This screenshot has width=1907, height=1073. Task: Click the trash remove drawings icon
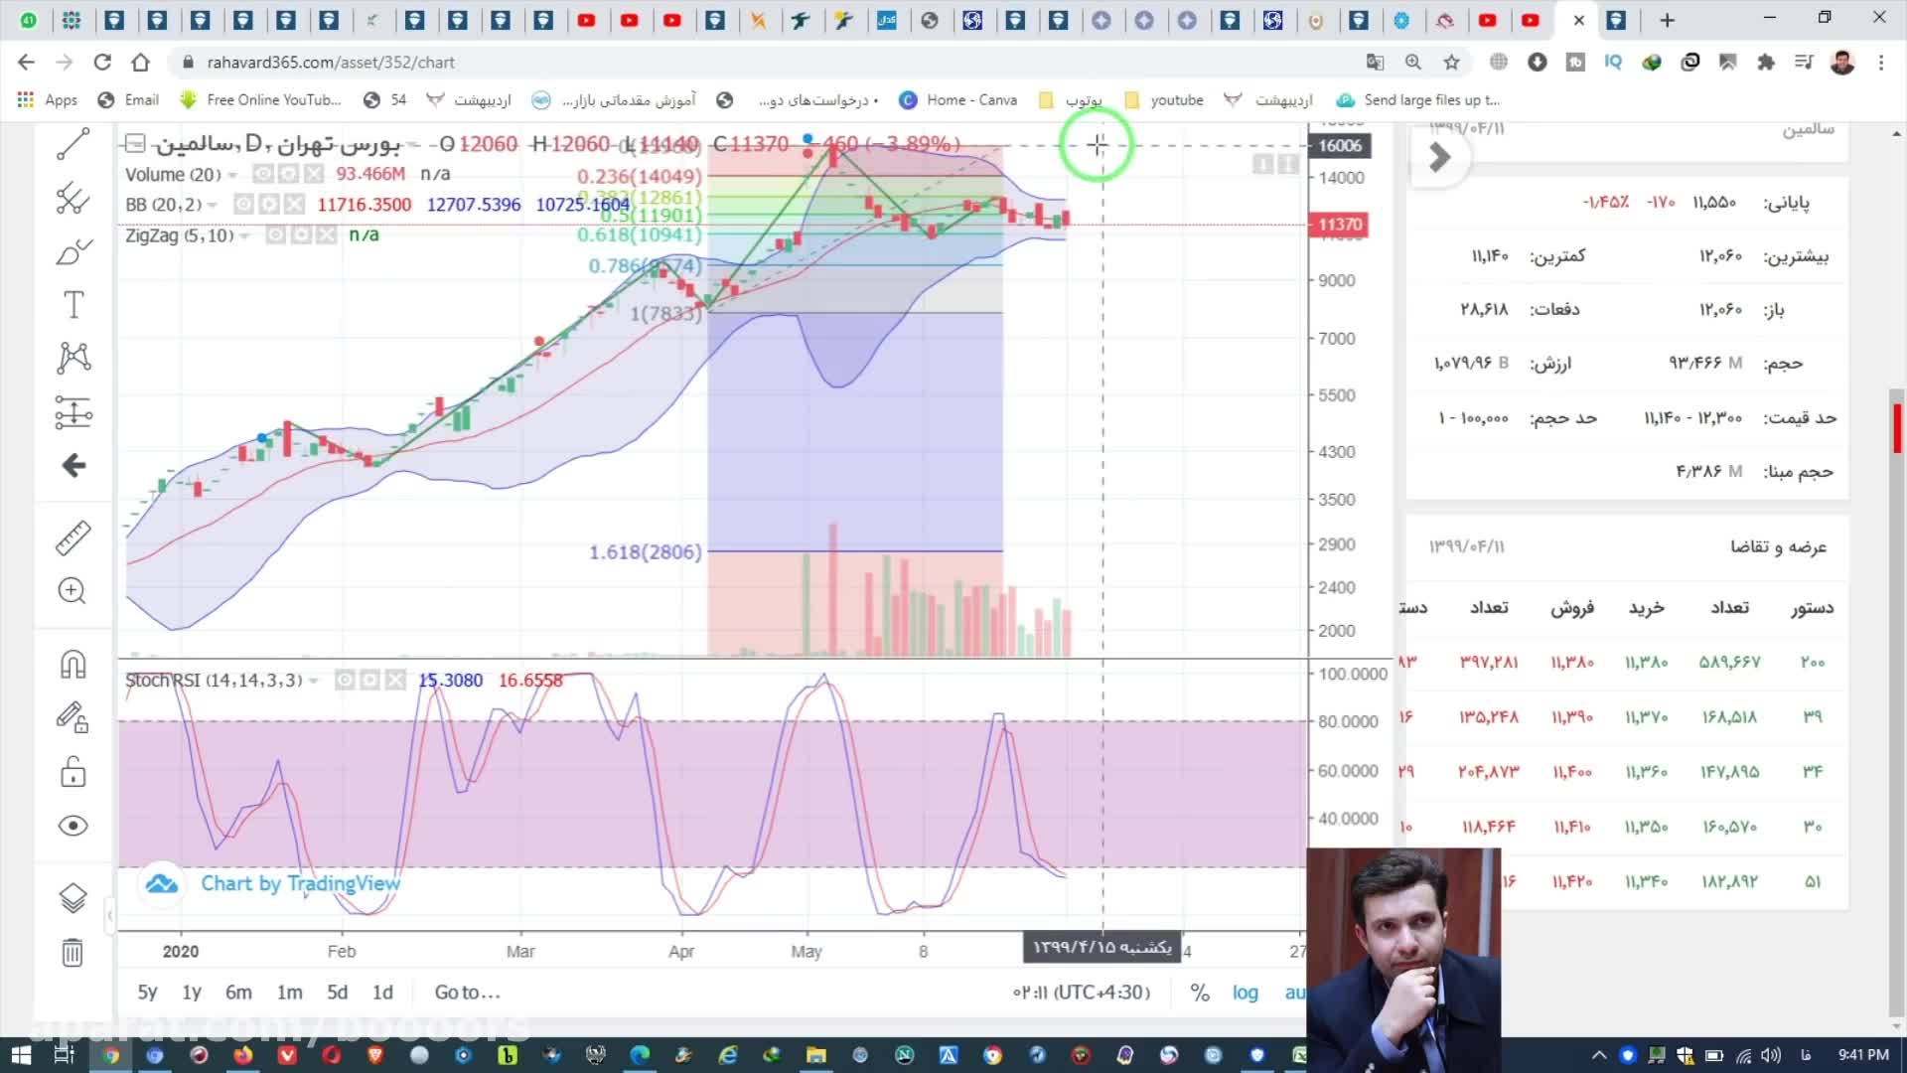[x=73, y=953]
